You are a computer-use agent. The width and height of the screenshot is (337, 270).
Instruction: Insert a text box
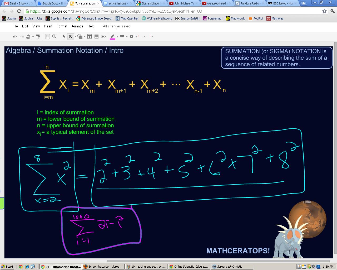click(90, 36)
